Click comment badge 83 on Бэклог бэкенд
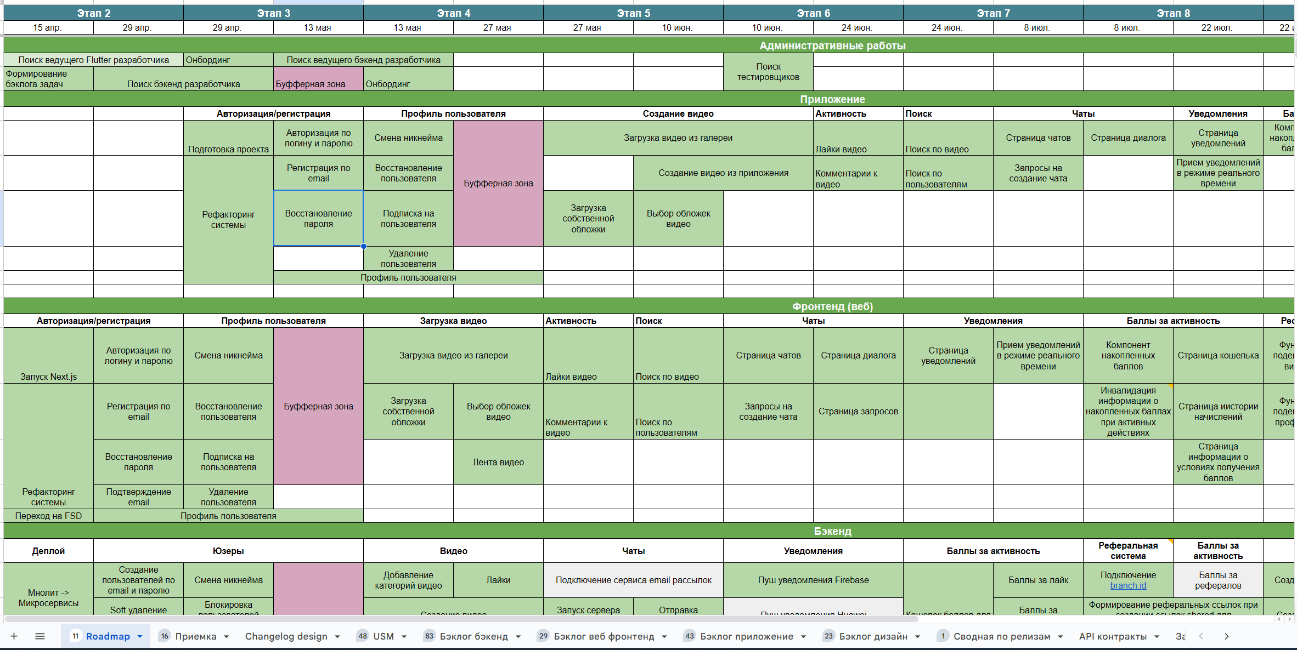This screenshot has width=1297, height=650. [429, 636]
